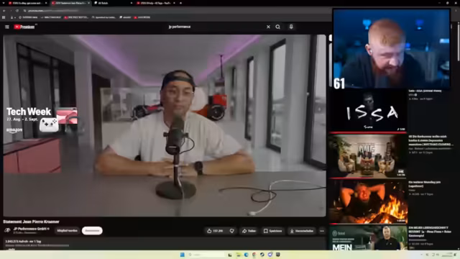The image size is (460, 259).
Task: Run search with magnifier icon
Action: tap(278, 27)
